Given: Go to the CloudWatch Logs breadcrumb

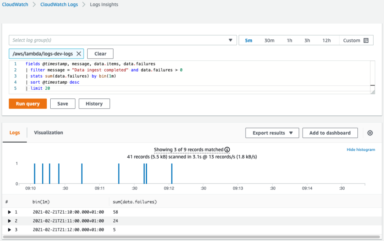Looking at the screenshot, I should click(x=59, y=5).
